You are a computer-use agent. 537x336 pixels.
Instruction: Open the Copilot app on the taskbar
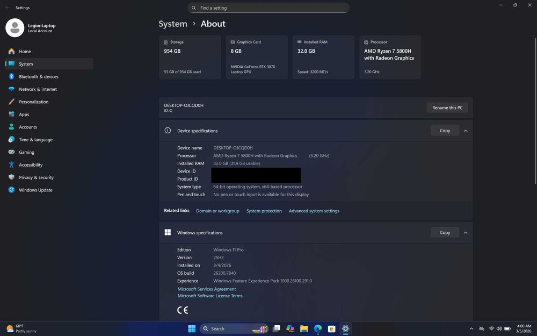[x=290, y=328]
